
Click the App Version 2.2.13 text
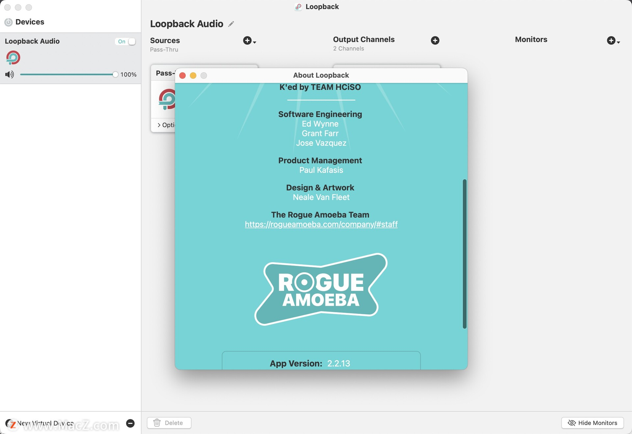(310, 364)
